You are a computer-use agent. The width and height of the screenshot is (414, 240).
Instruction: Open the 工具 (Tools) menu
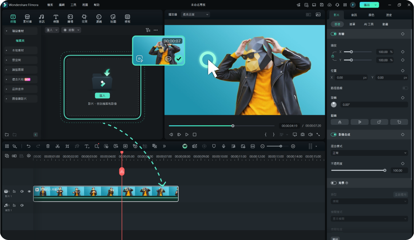(73, 5)
